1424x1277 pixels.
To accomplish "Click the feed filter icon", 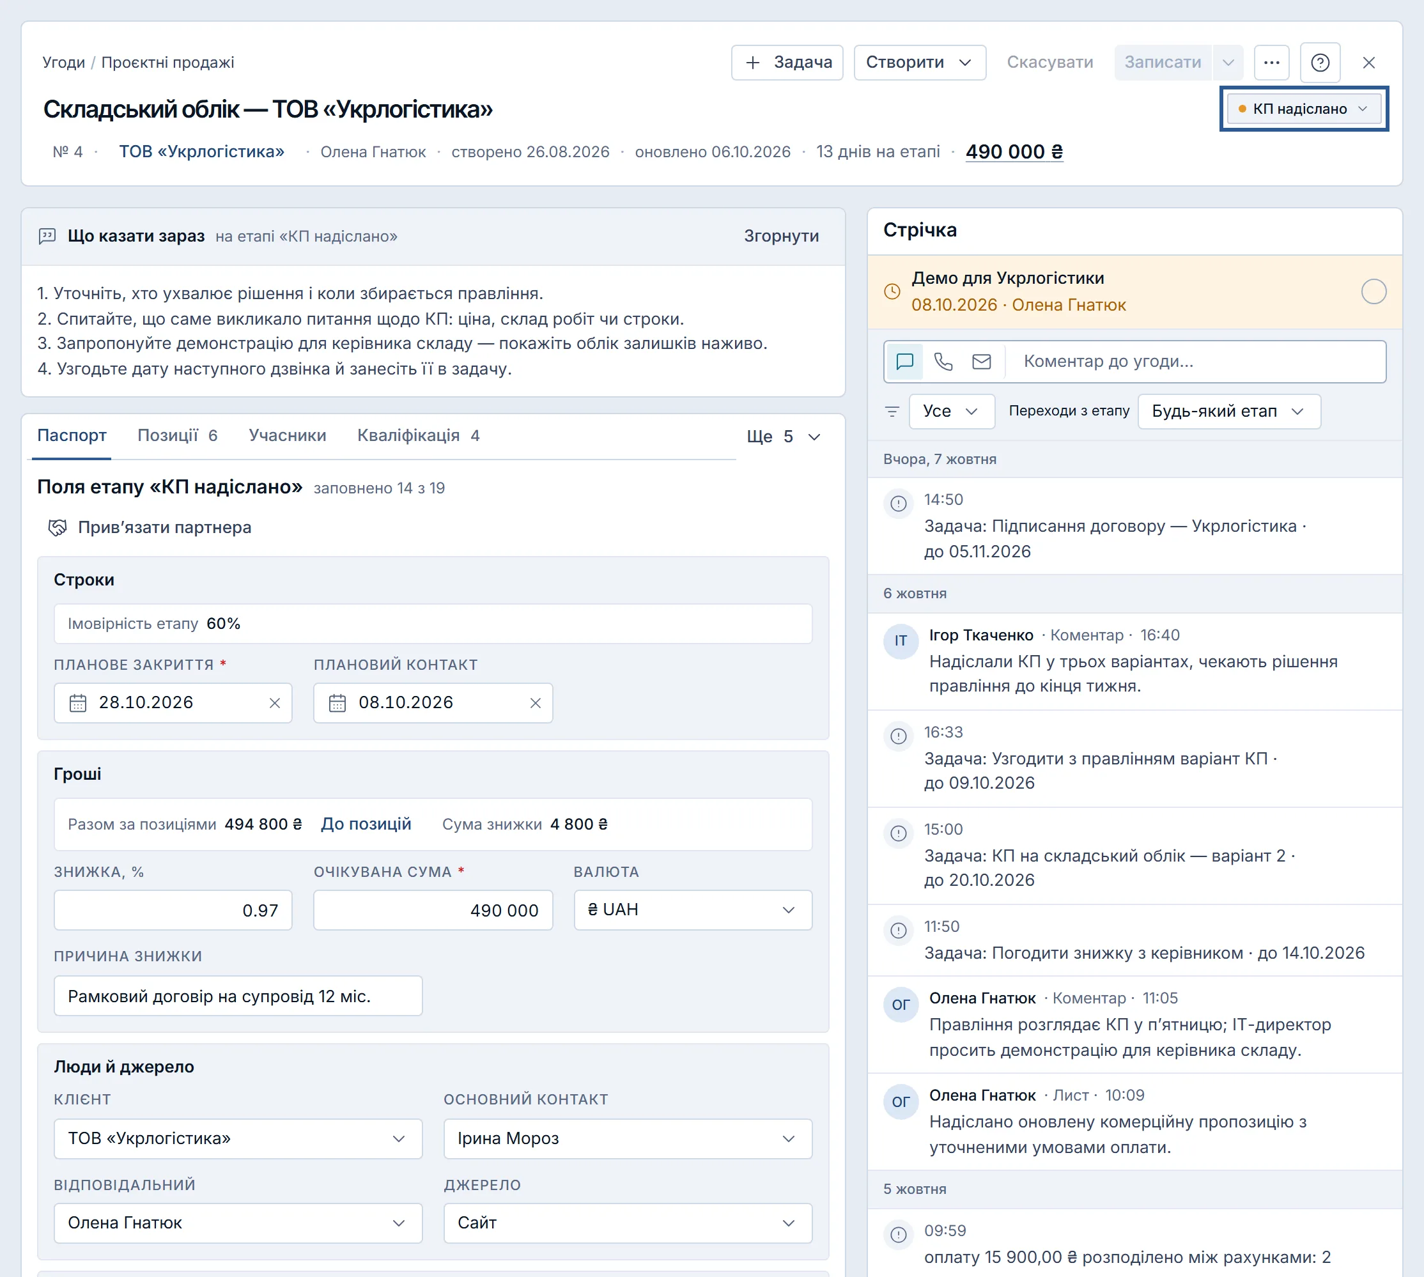I will [892, 411].
